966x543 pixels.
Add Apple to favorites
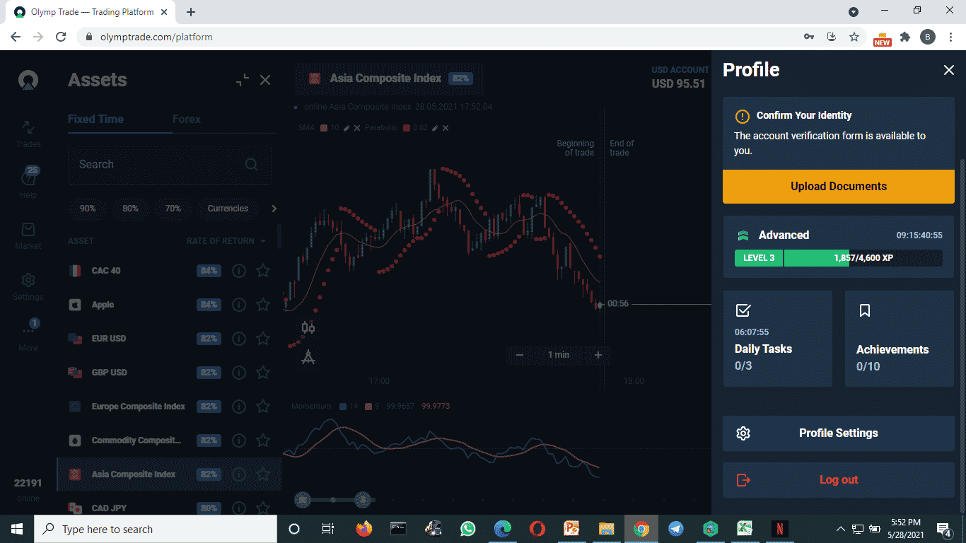point(262,305)
